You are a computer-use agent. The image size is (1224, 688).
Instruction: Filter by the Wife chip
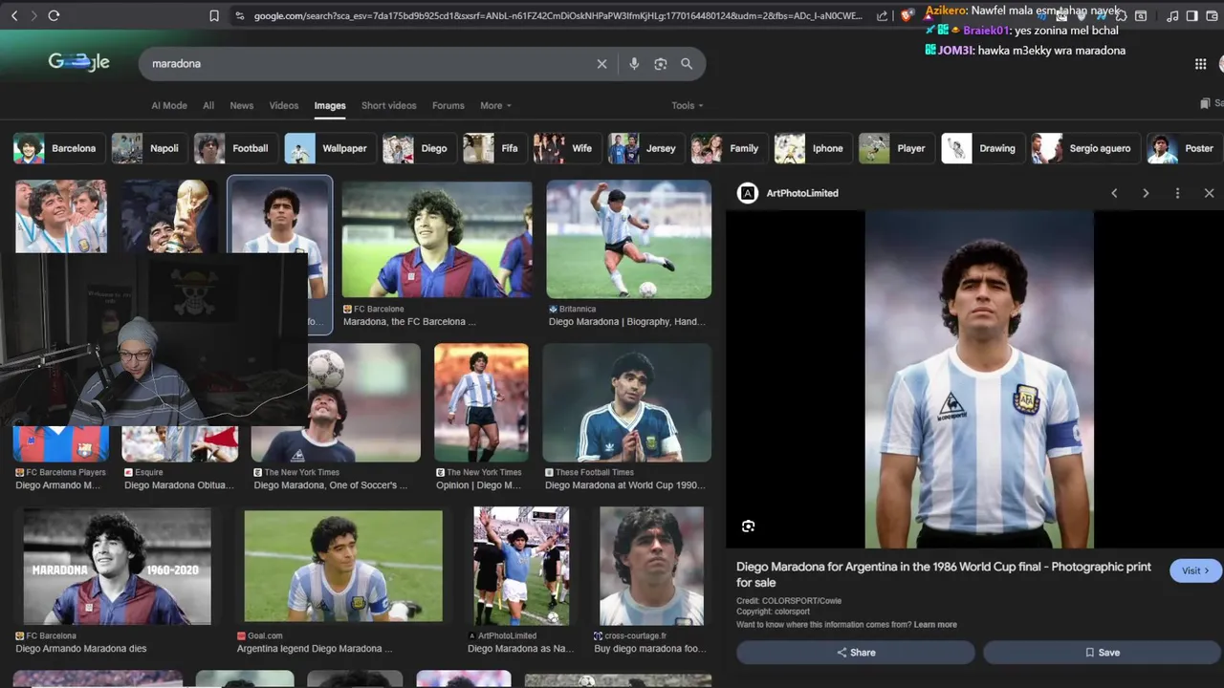566,148
